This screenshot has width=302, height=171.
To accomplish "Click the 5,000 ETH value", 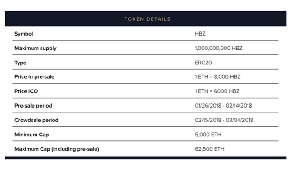I will [208, 135].
